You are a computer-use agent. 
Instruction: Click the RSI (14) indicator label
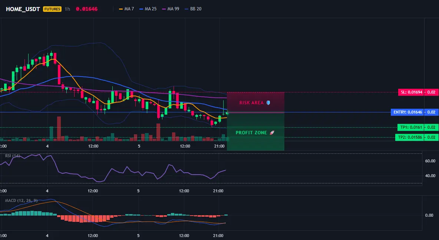point(13,156)
